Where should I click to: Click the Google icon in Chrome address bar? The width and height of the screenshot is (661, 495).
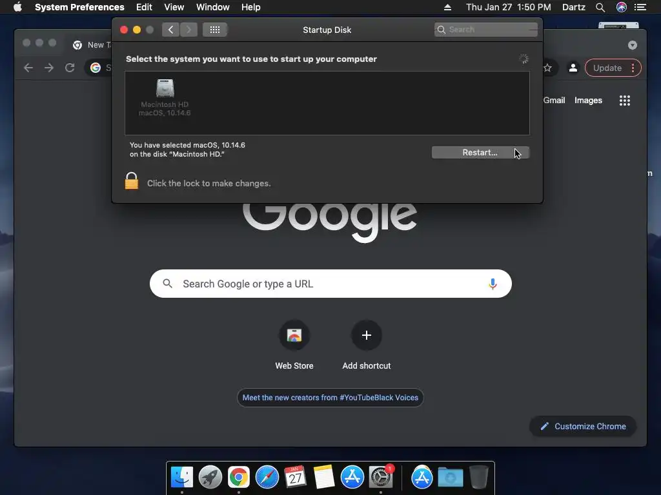point(96,68)
